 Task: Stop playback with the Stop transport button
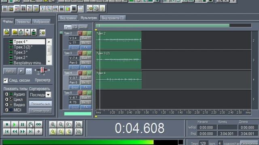coord(7,124)
